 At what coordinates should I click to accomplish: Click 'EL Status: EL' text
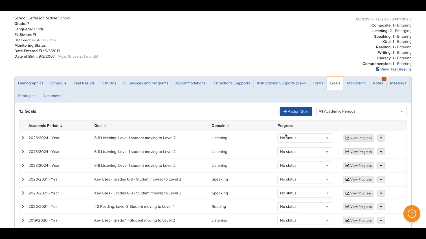pos(26,35)
